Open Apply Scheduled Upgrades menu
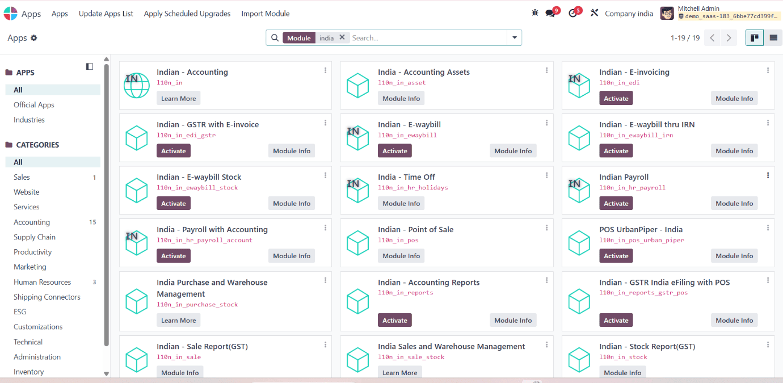 point(187,14)
